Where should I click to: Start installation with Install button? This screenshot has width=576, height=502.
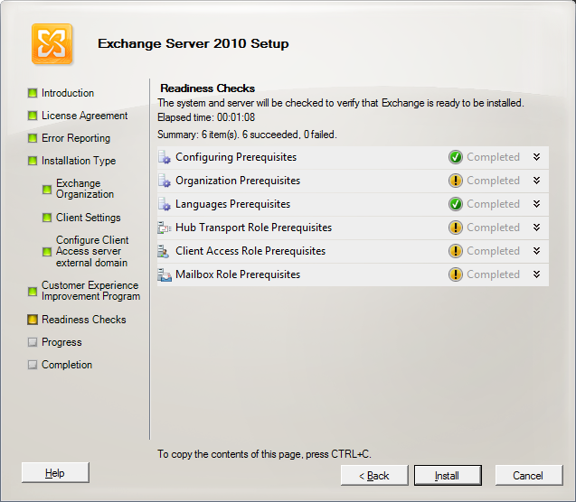pos(448,476)
